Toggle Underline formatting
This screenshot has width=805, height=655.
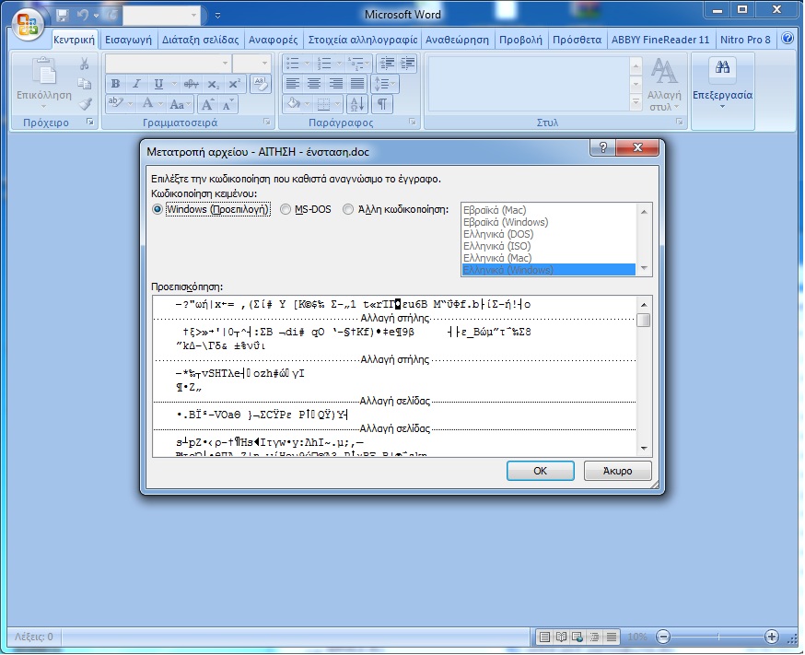(158, 84)
